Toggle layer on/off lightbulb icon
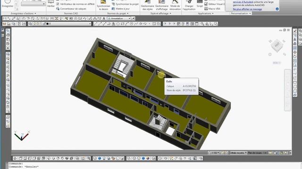Image resolution: width=302 pixels, height=169 pixels. 34,24
